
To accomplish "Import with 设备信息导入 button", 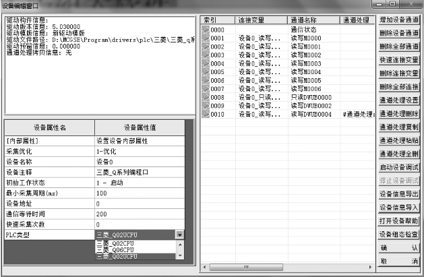I will coord(399,208).
